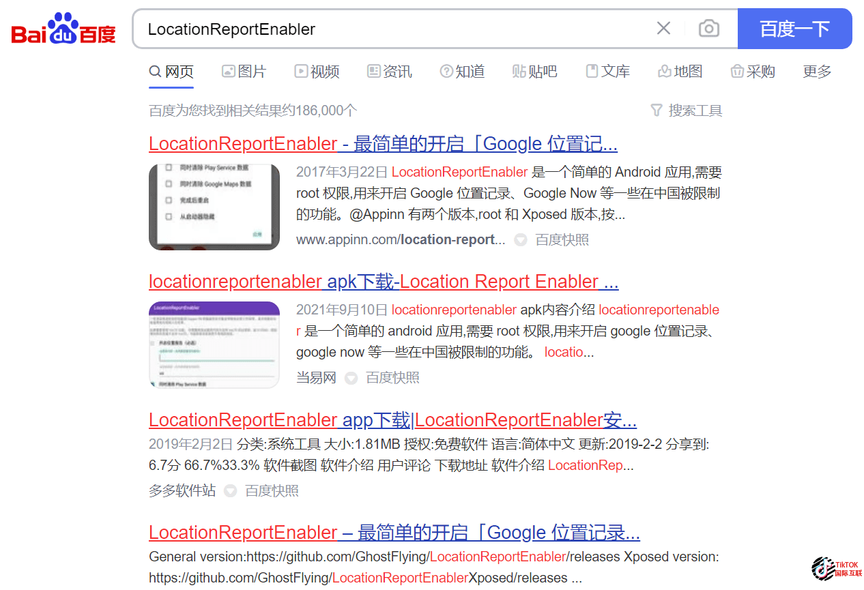Open the fourth result titled 最简单的开启「Google 位置记录...
864x590 pixels.
(x=394, y=532)
